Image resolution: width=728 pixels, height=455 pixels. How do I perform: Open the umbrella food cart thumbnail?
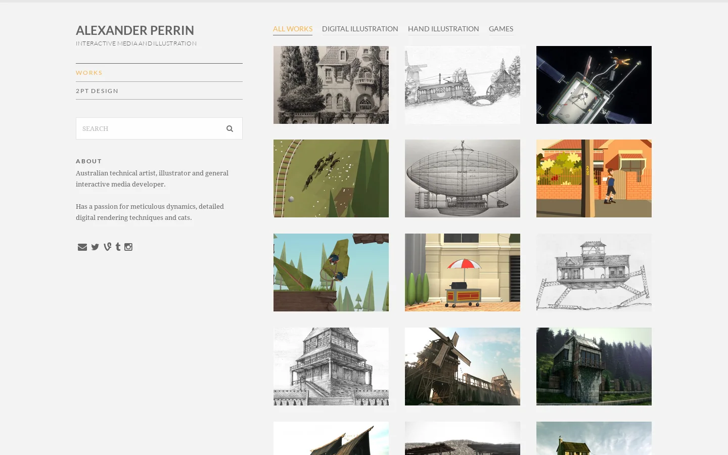click(463, 272)
